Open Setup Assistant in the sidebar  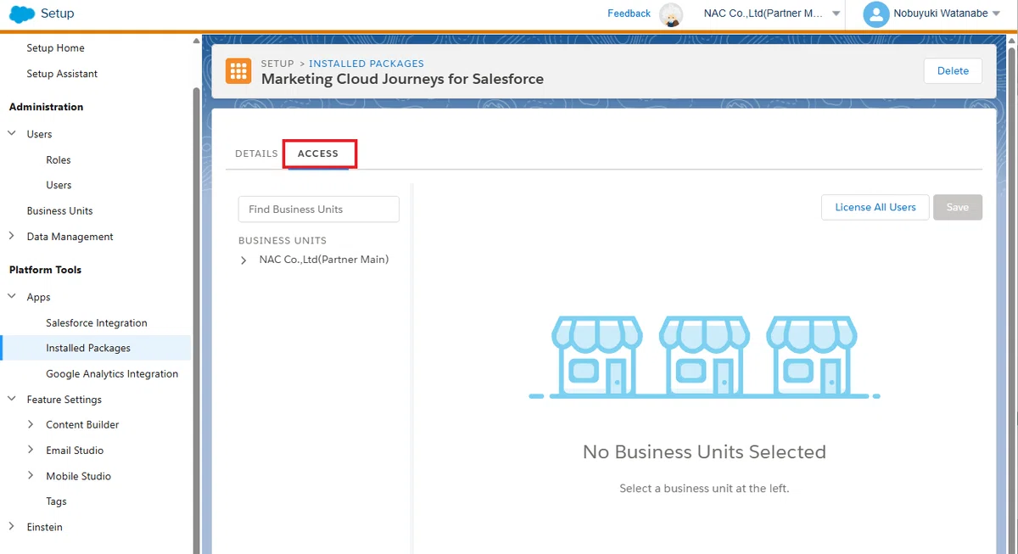tap(62, 74)
